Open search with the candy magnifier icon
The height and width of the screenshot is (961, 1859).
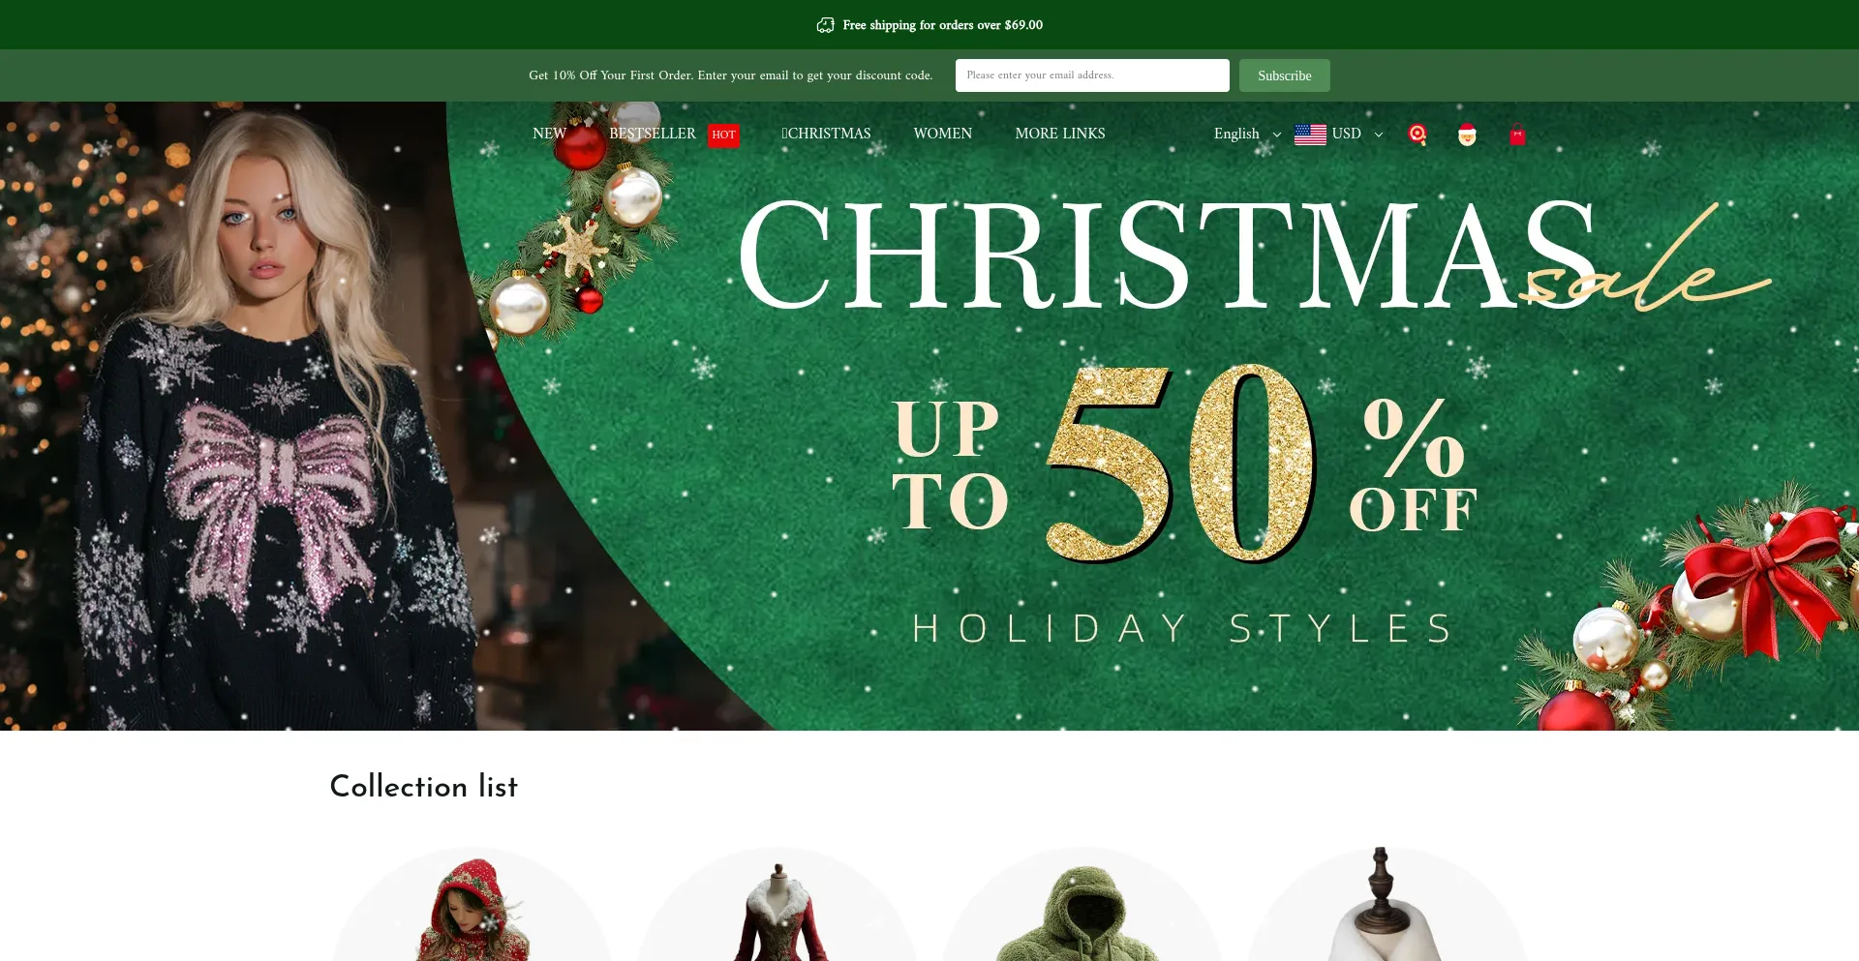point(1417,135)
